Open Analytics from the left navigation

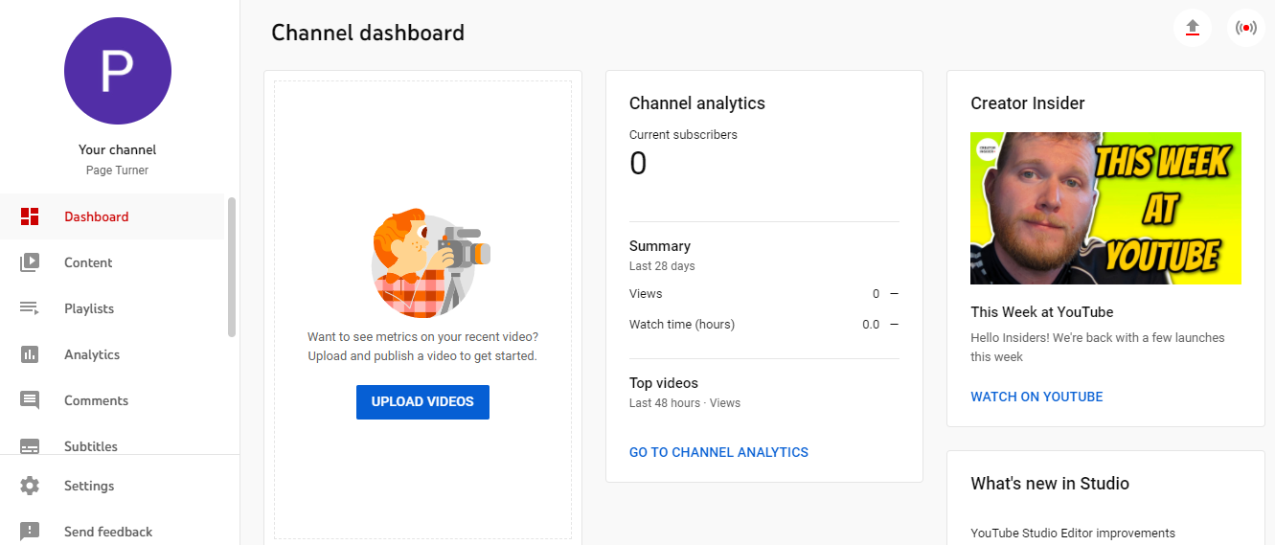click(92, 354)
